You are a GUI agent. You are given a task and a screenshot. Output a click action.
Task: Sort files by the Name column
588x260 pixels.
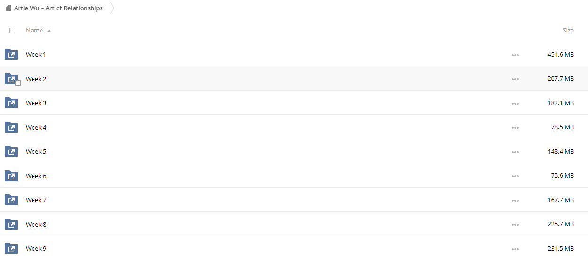(x=34, y=31)
